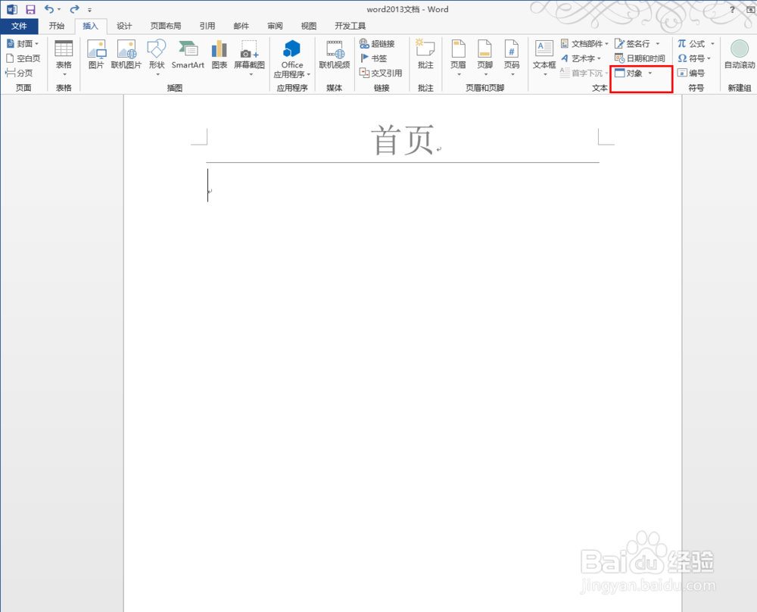Expand the Object (对象) dropdown arrow
757x612 pixels.
pyautogui.click(x=650, y=73)
